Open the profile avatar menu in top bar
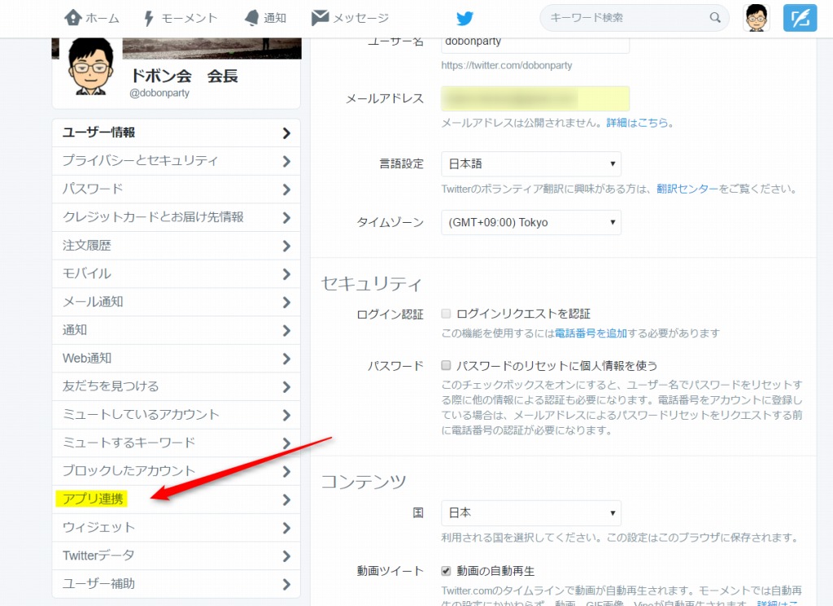The image size is (833, 606). pyautogui.click(x=756, y=18)
